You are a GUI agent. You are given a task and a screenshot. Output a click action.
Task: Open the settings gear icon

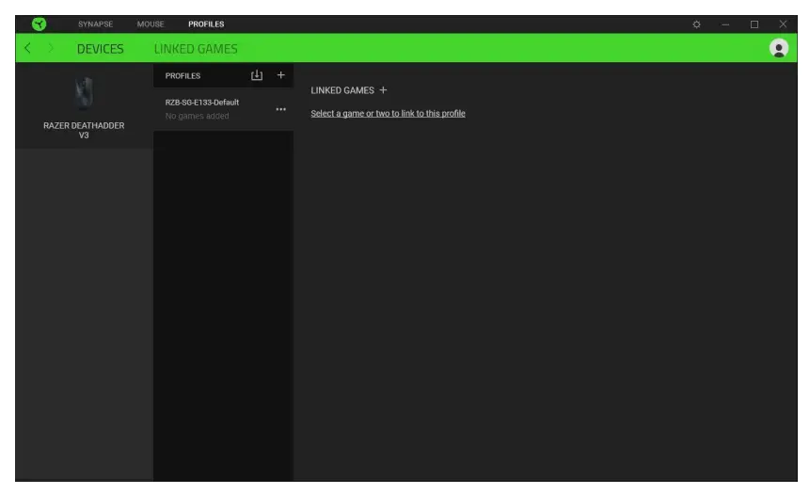click(696, 24)
